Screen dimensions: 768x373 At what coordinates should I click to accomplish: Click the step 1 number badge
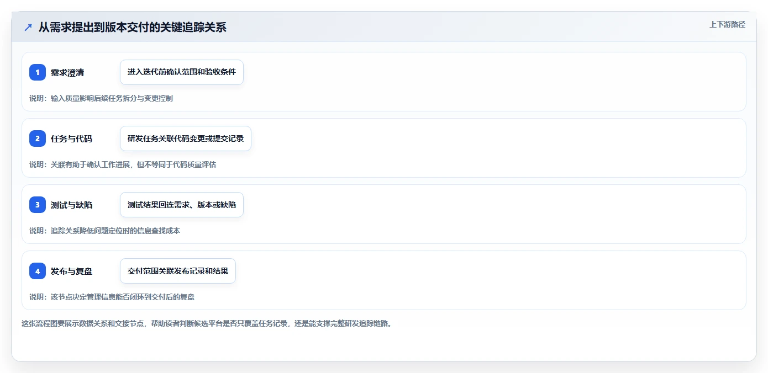(38, 72)
